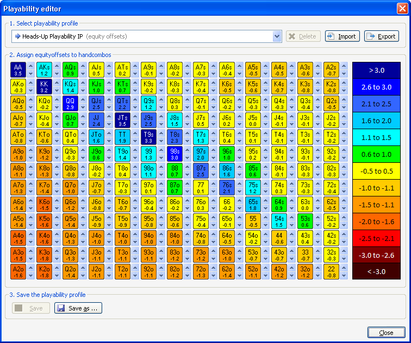Select the 54s hand cell
The height and width of the screenshot is (343, 411).
click(279, 221)
